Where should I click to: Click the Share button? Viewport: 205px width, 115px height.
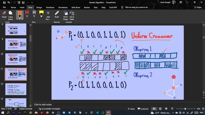point(198,7)
